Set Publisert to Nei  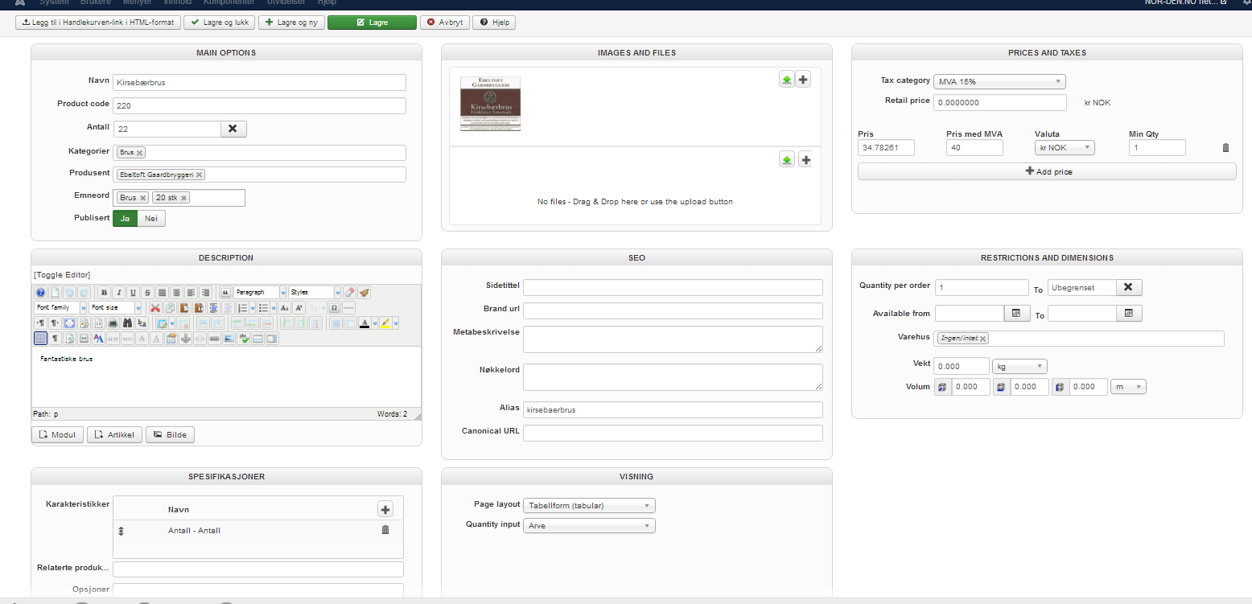(151, 218)
